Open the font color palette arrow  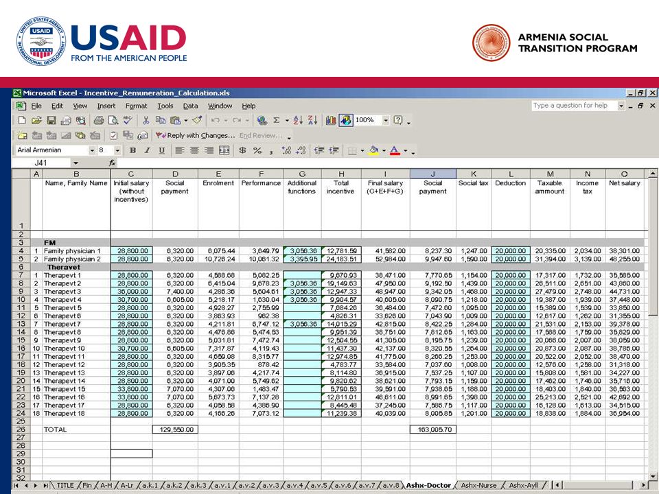[406, 150]
